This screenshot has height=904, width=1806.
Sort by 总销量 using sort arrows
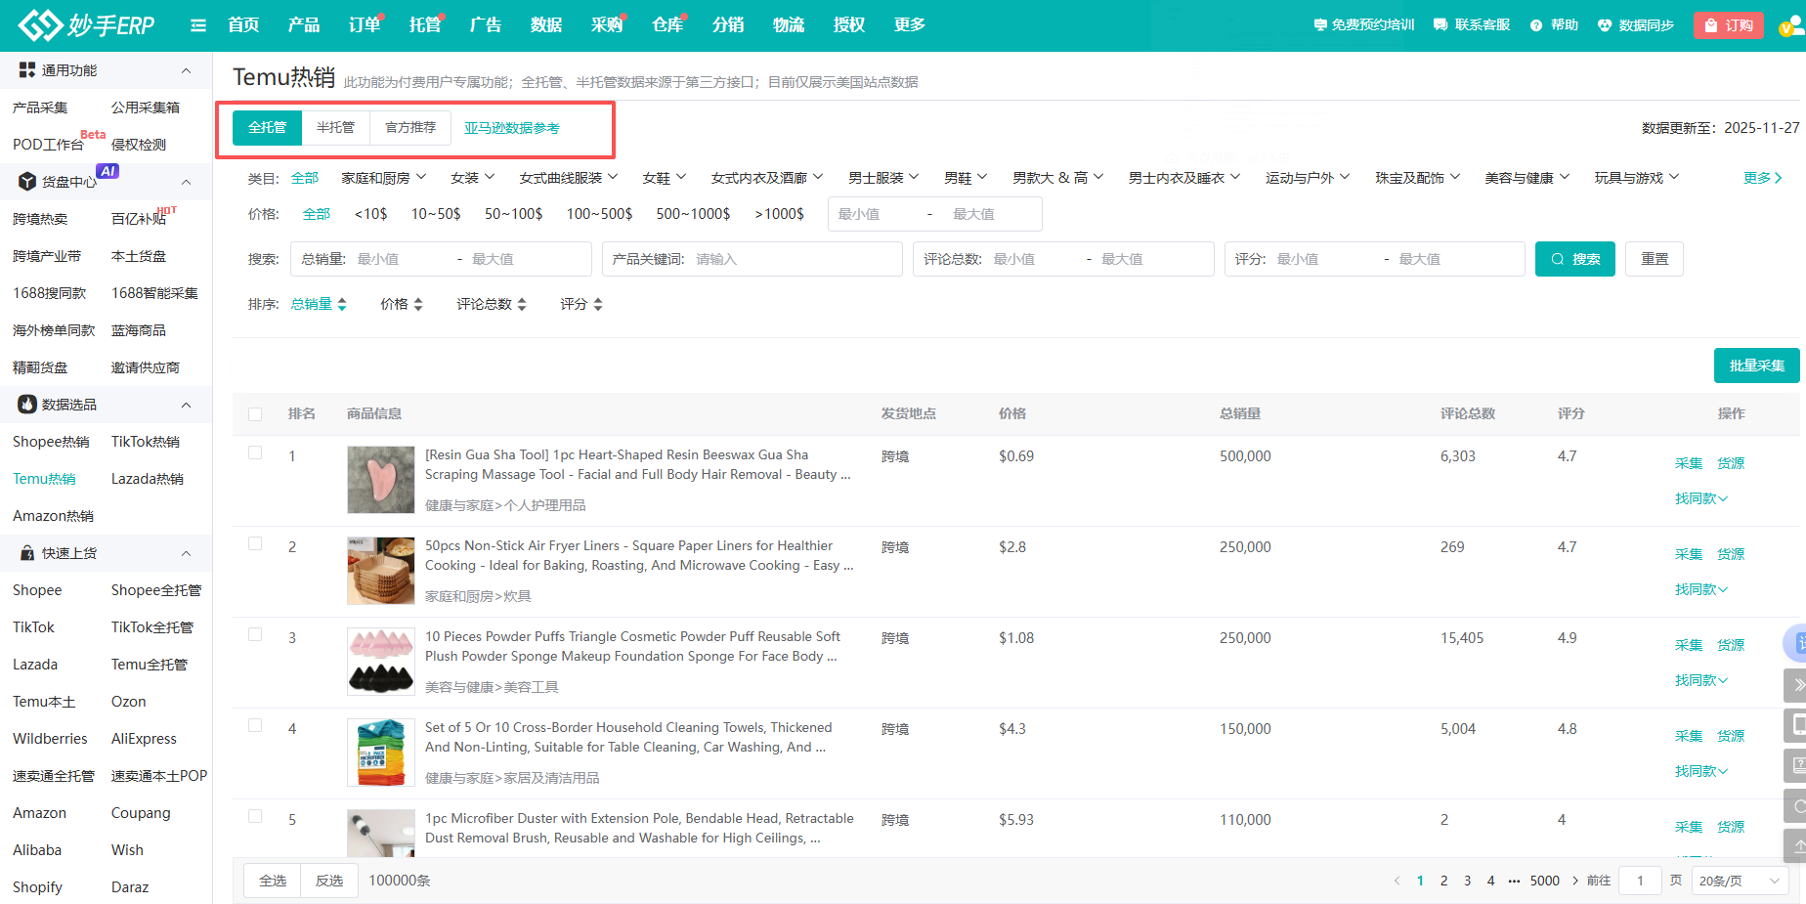click(342, 305)
